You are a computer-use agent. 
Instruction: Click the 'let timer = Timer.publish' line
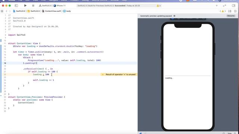click(58, 52)
